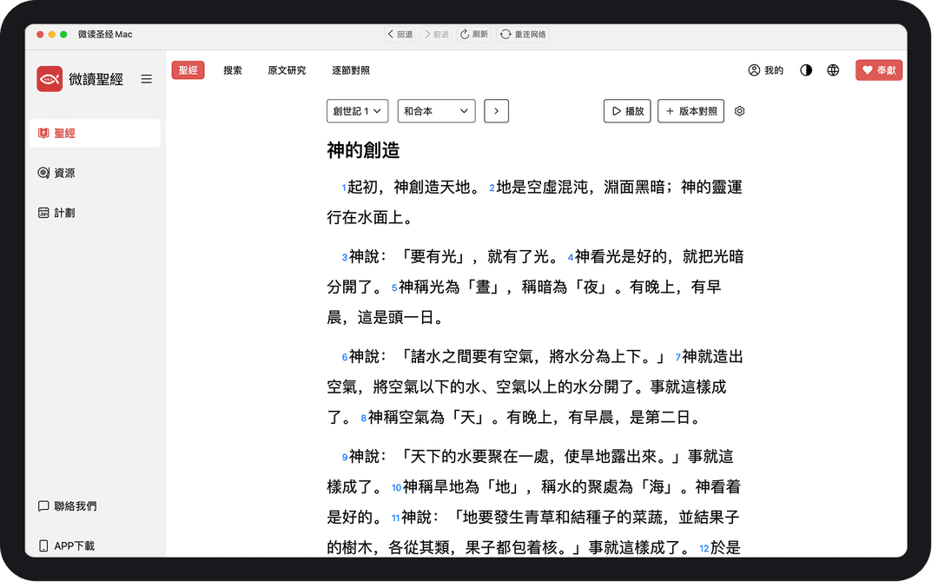Click the 我的 account icon
Viewport: 938px width, 588px height.
754,70
